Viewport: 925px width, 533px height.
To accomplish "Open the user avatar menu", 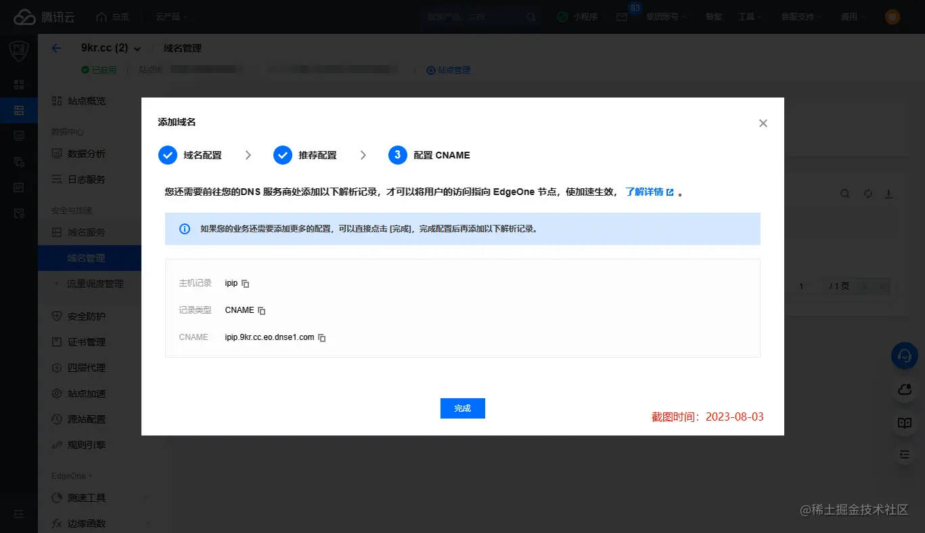I will (x=893, y=17).
